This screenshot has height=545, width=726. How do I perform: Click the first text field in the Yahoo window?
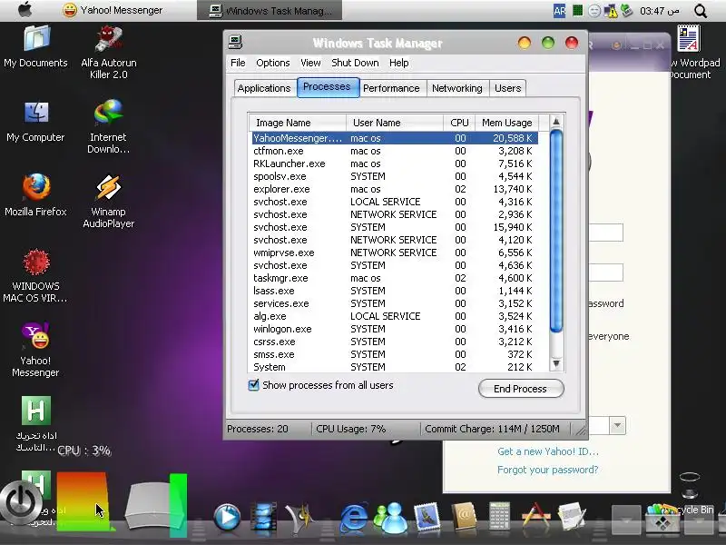pyautogui.click(x=605, y=233)
